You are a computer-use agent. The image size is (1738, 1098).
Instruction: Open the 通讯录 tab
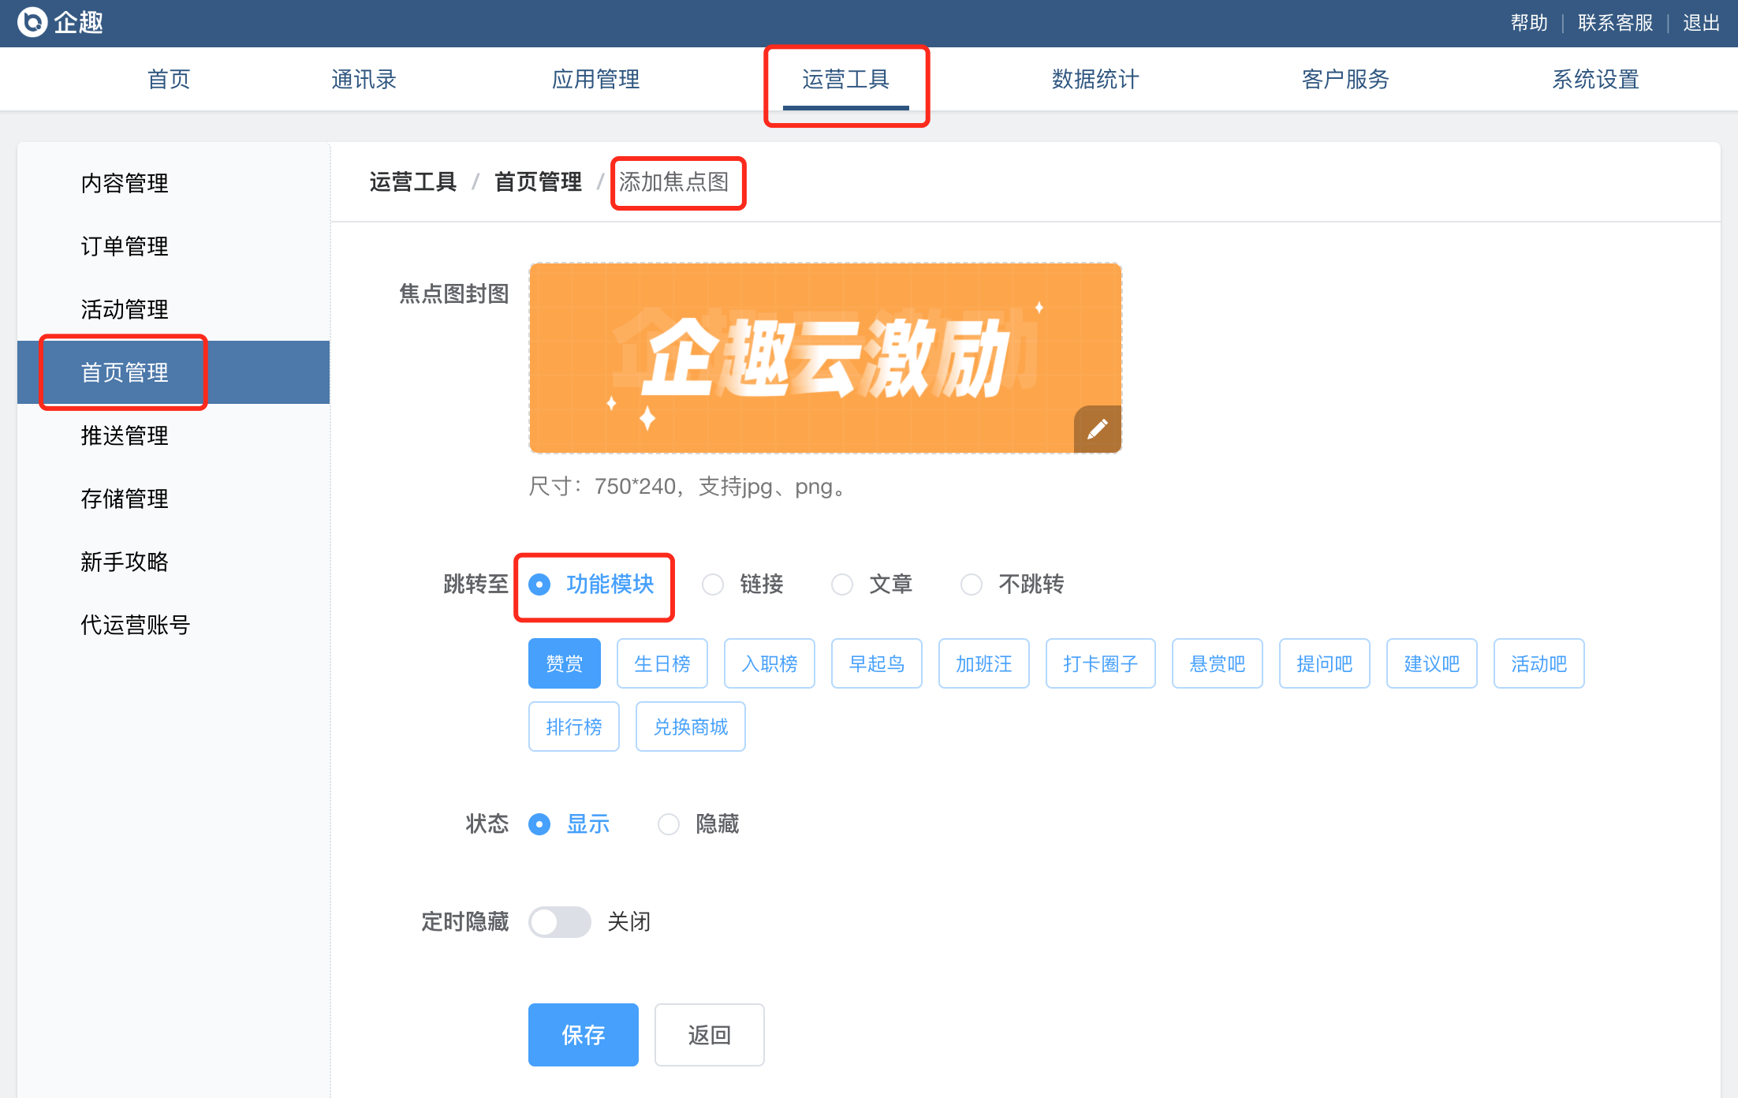click(364, 79)
